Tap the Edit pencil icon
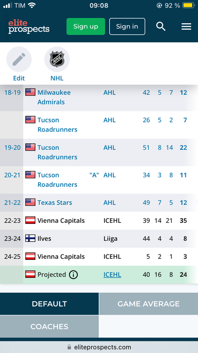This screenshot has width=198, height=353. [x=19, y=59]
